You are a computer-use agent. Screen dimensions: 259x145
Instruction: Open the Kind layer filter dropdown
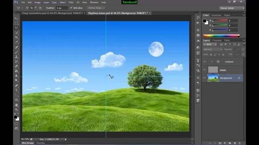tap(210, 44)
